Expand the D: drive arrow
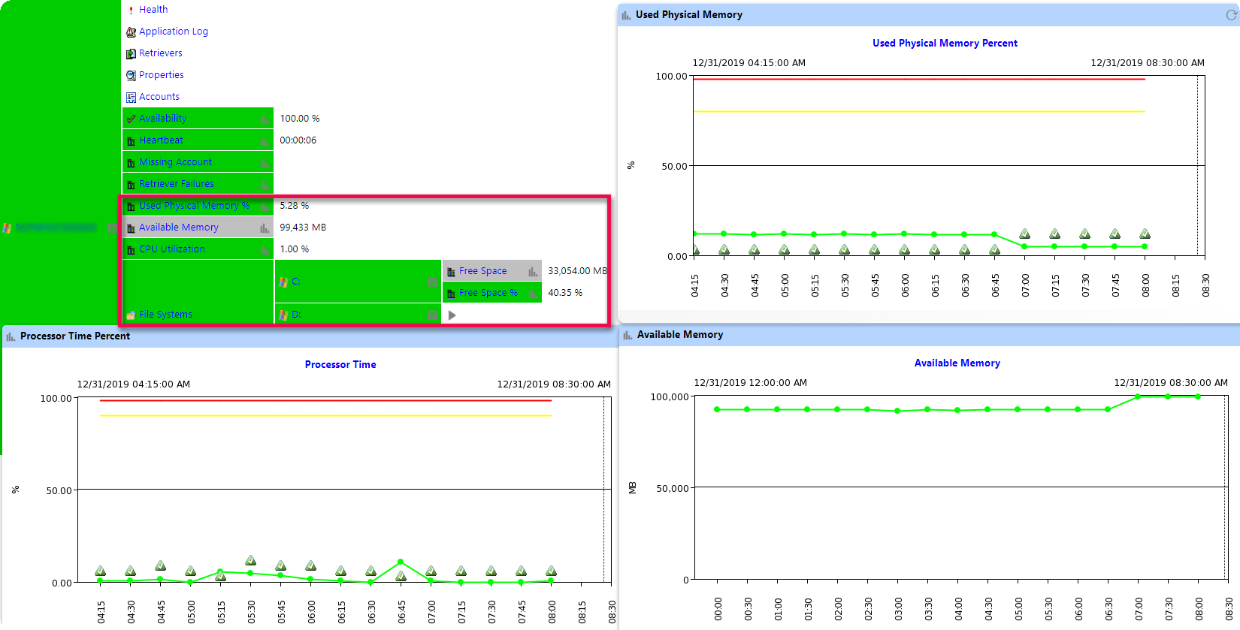 452,315
